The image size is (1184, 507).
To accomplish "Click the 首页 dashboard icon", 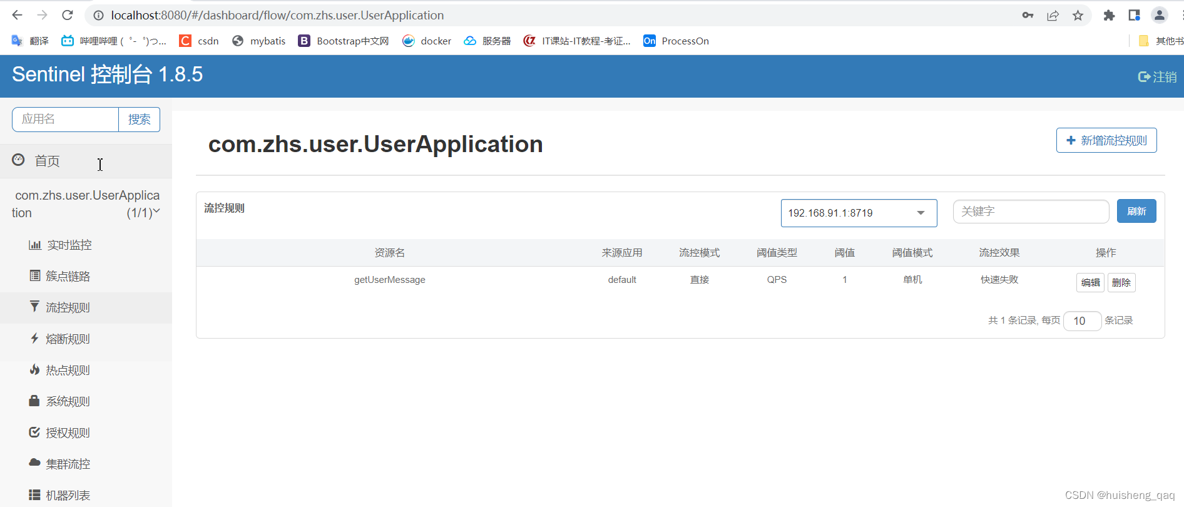I will [x=18, y=160].
